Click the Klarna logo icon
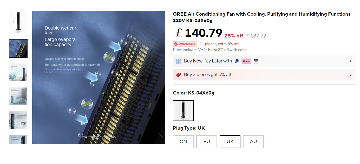The height and width of the screenshot is (164, 360). (246, 61)
